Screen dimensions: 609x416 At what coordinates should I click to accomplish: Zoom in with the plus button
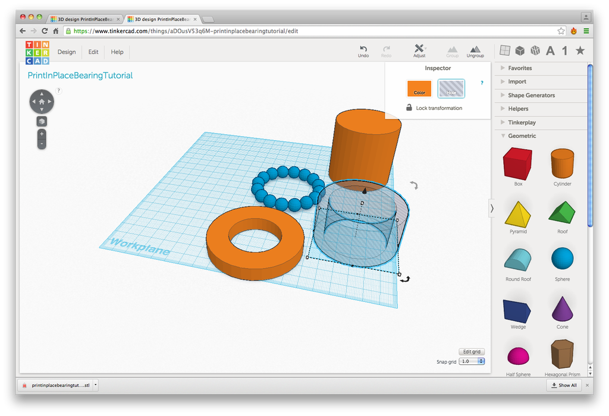(42, 134)
